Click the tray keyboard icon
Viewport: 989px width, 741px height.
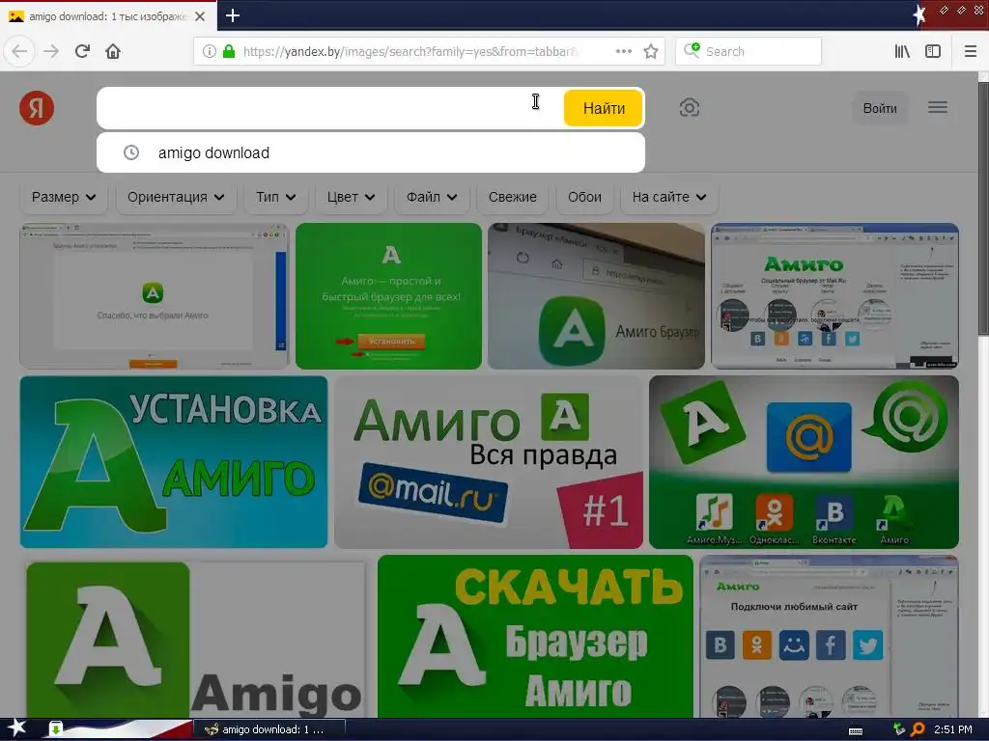click(856, 731)
